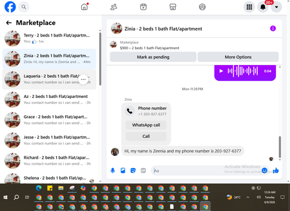Open the notifications bell

[263, 7]
